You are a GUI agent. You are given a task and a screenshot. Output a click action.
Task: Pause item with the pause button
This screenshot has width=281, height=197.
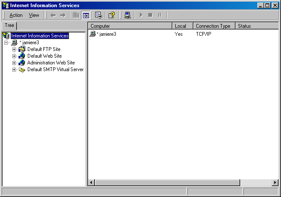[160, 16]
